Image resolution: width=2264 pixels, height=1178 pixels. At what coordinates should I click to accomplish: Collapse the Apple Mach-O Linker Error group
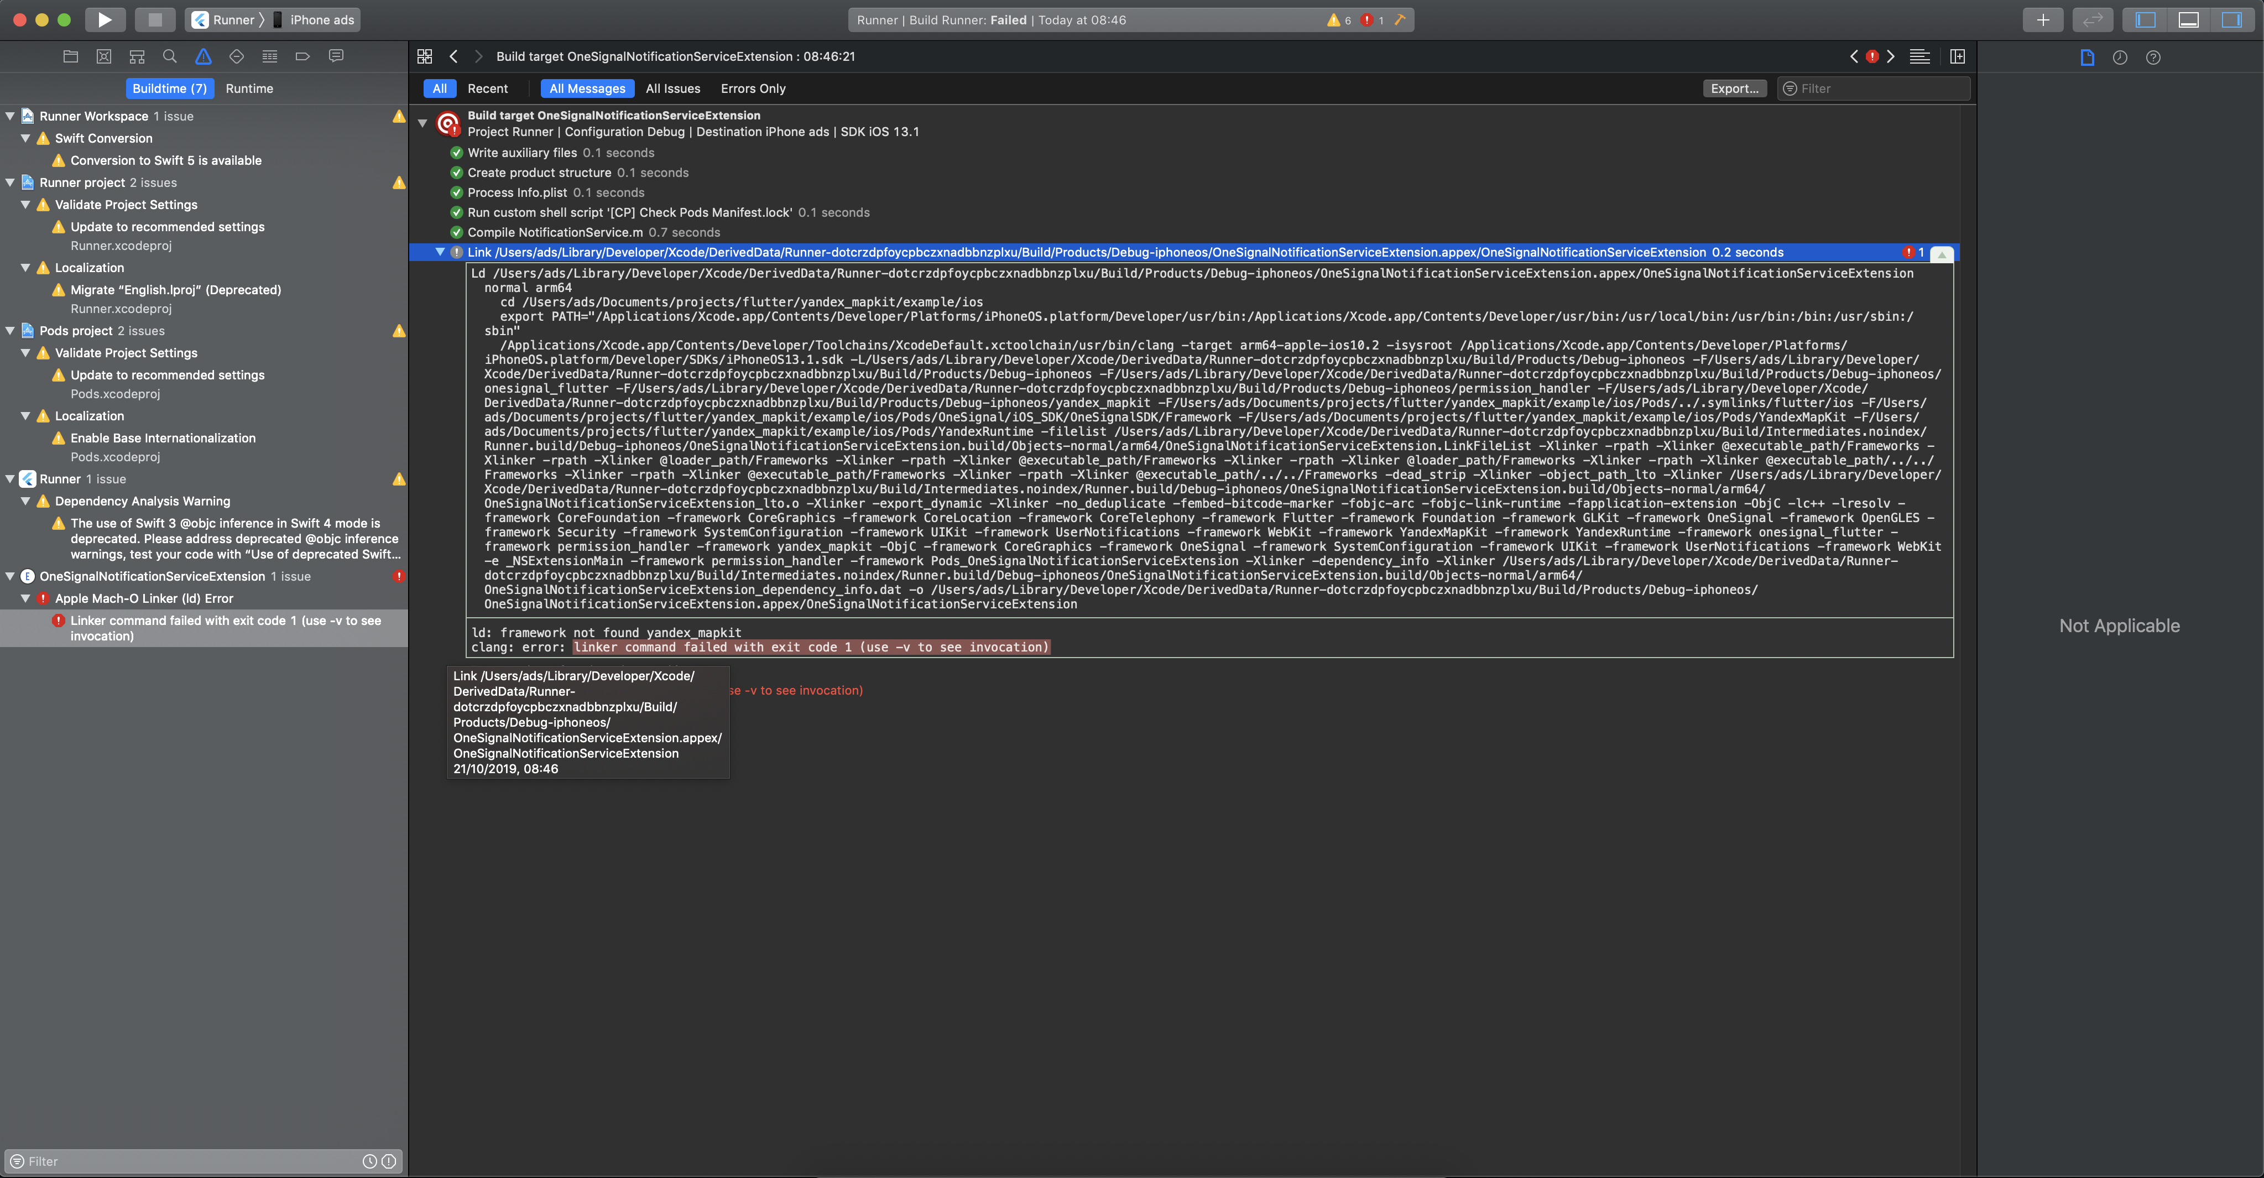pyautogui.click(x=25, y=598)
